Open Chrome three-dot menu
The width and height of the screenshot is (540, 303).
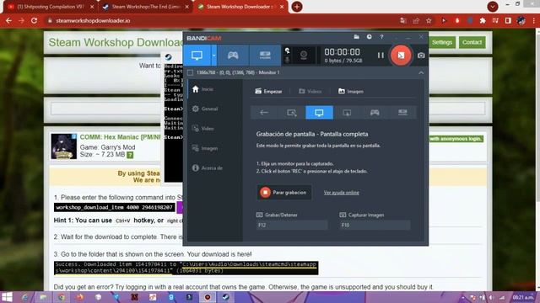click(x=534, y=20)
